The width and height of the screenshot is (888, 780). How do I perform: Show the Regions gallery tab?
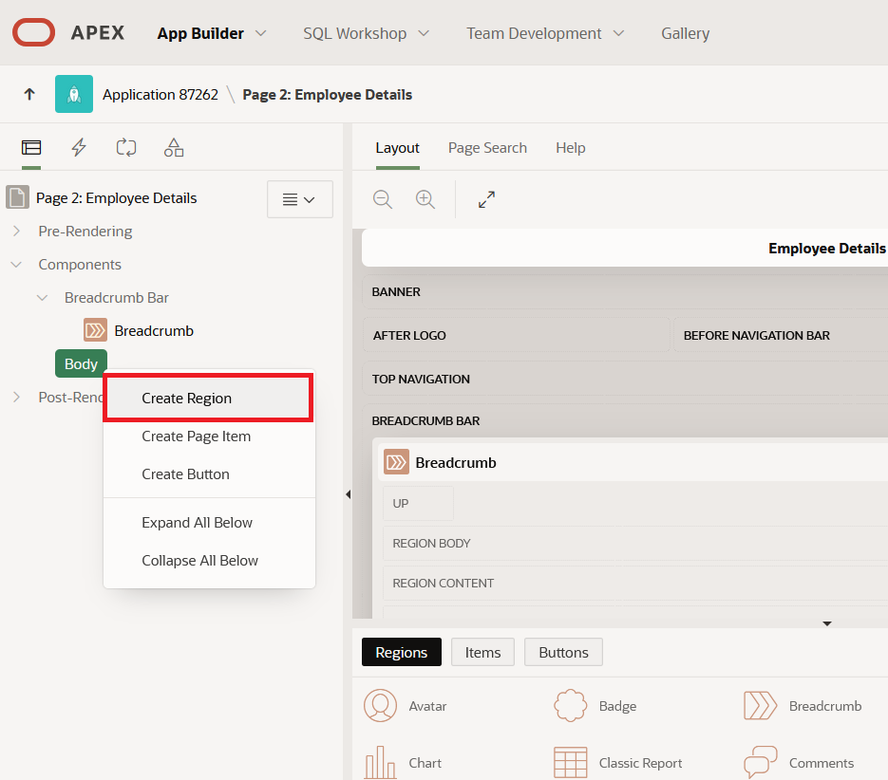[x=402, y=652]
